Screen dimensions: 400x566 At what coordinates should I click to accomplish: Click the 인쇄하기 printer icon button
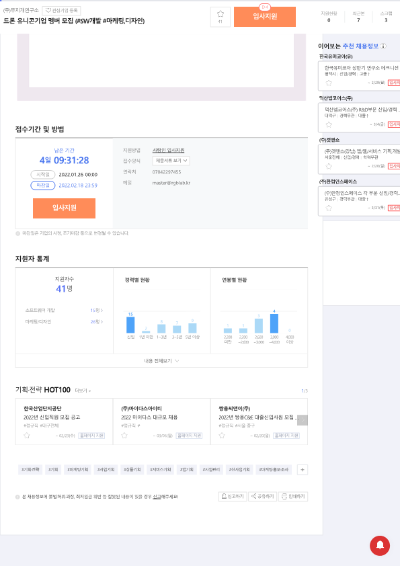[293, 496]
